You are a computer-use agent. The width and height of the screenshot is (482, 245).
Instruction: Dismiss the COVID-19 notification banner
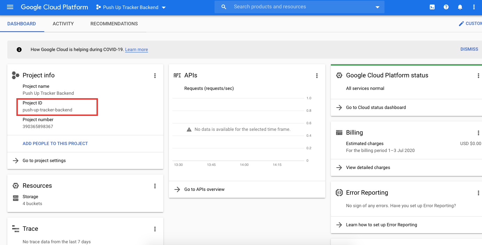click(x=469, y=49)
